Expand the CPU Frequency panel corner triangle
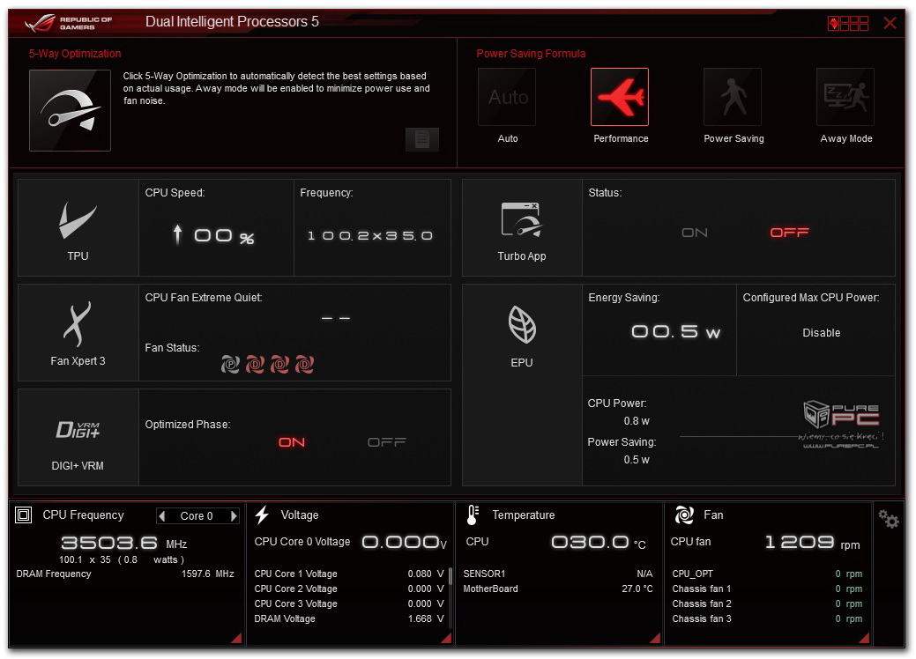Screen dimensions: 916x659 236,638
